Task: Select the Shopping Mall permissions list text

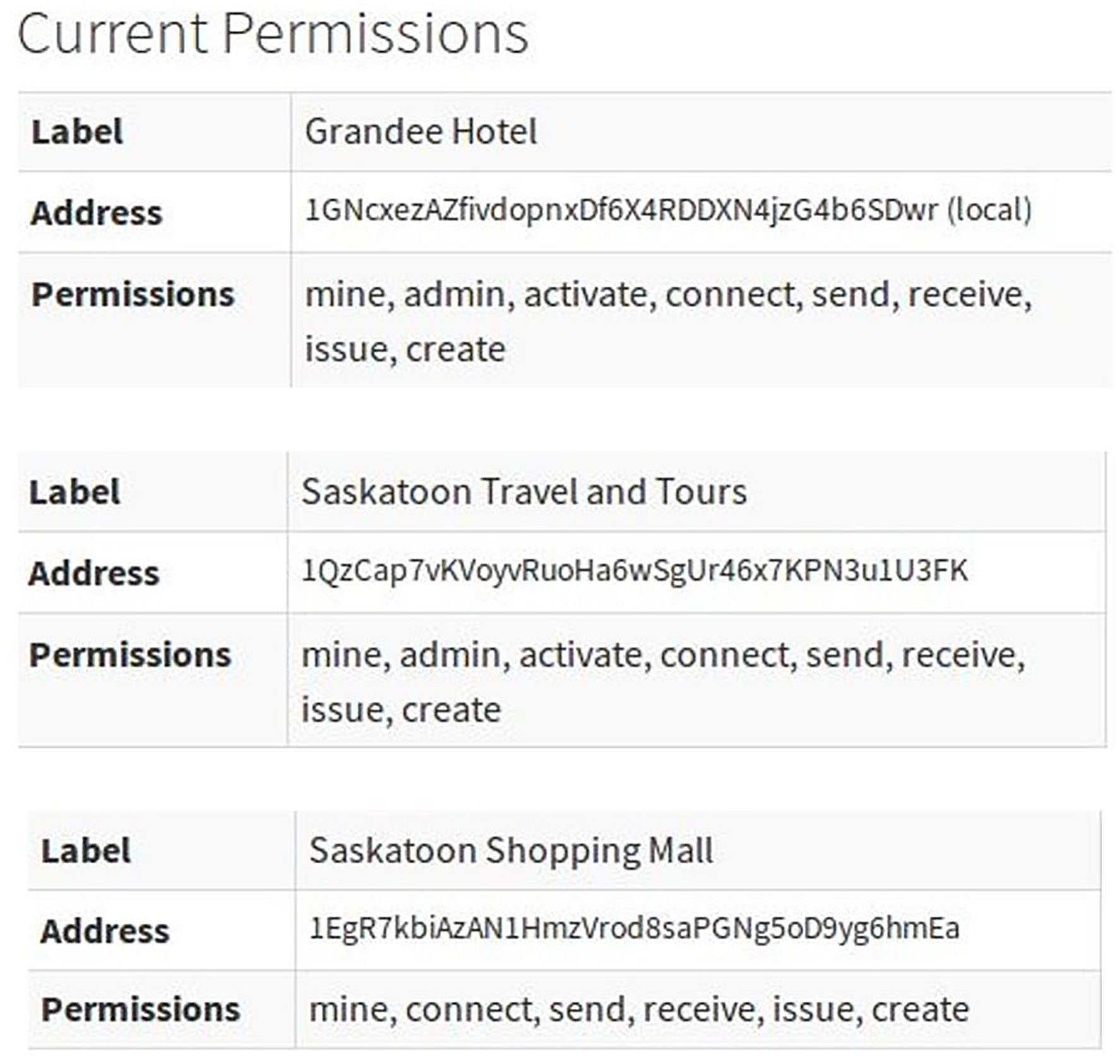Action: pyautogui.click(x=638, y=1010)
